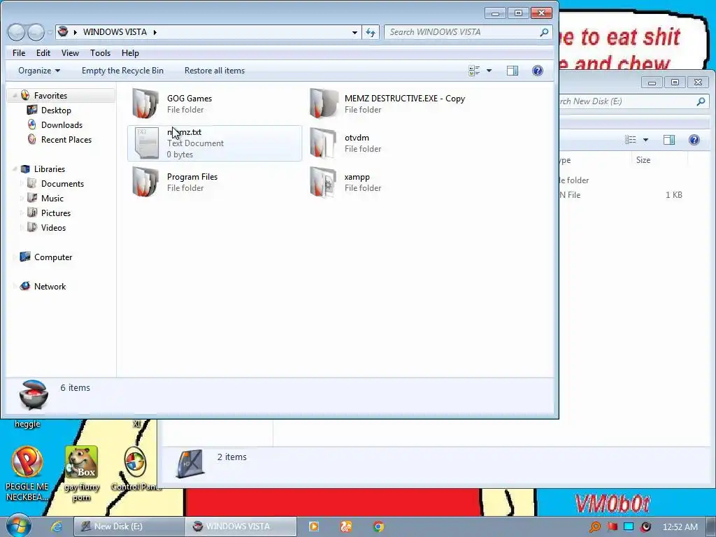Open the xampp folder icon
Viewport: 716px width, 537px height.
pos(323,182)
